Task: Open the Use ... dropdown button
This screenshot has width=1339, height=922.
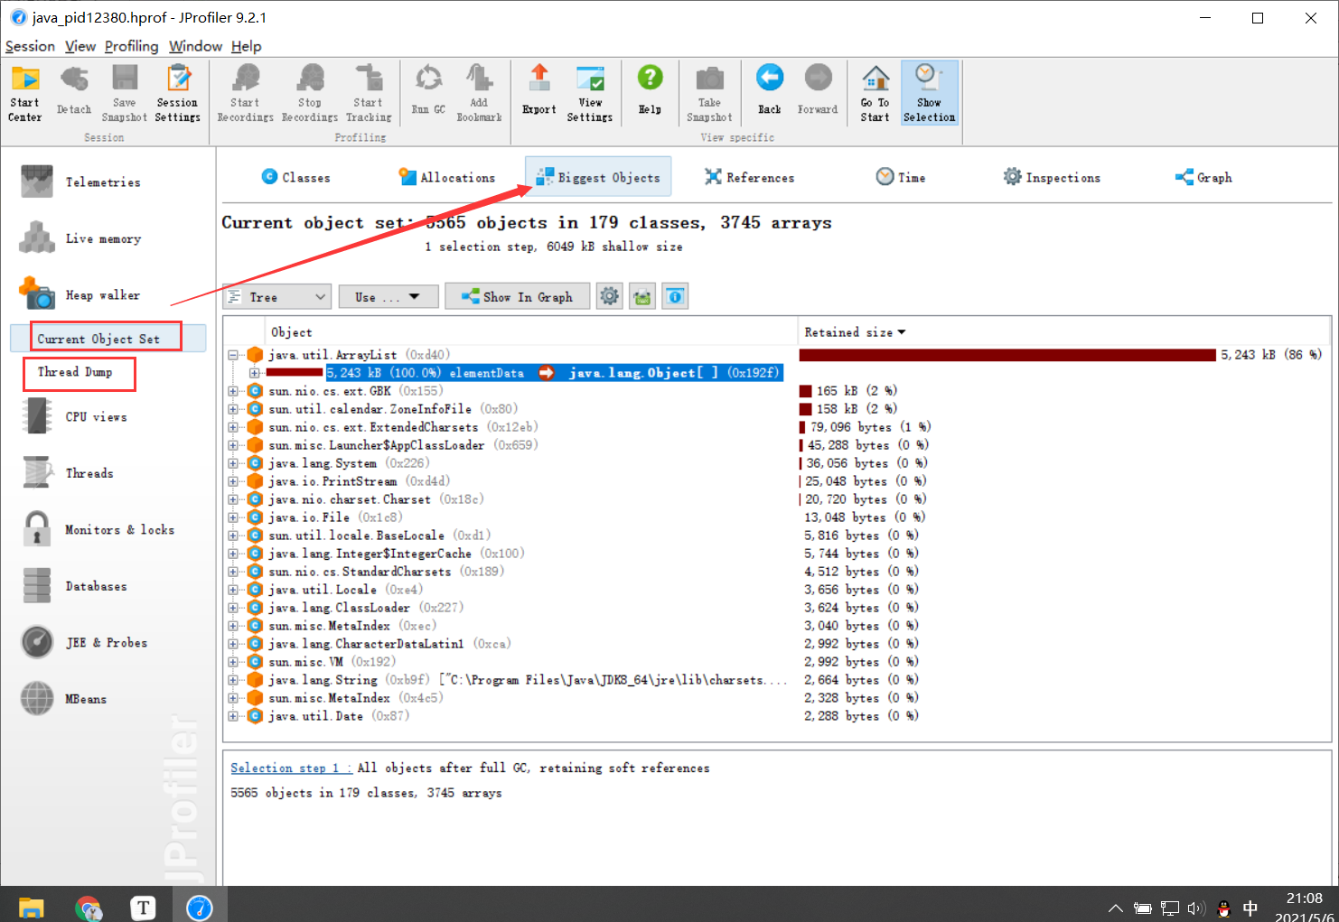Action: tap(389, 296)
